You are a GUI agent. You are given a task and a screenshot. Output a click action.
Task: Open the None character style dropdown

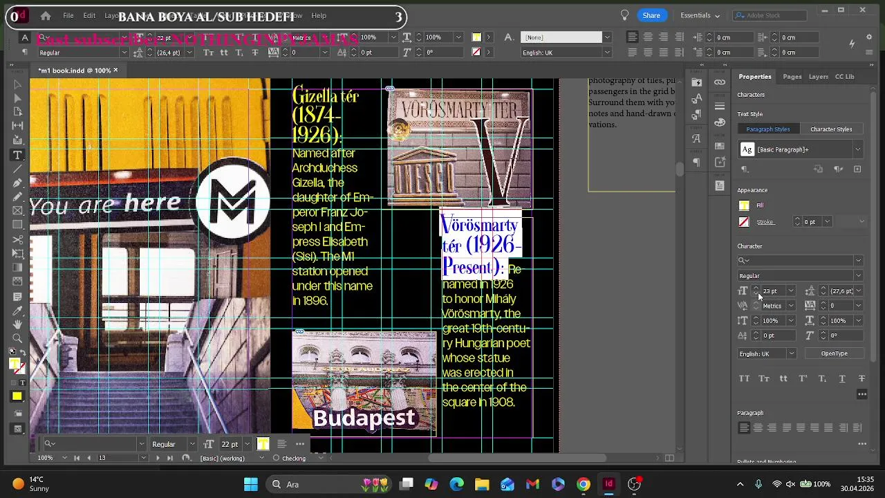(606, 37)
